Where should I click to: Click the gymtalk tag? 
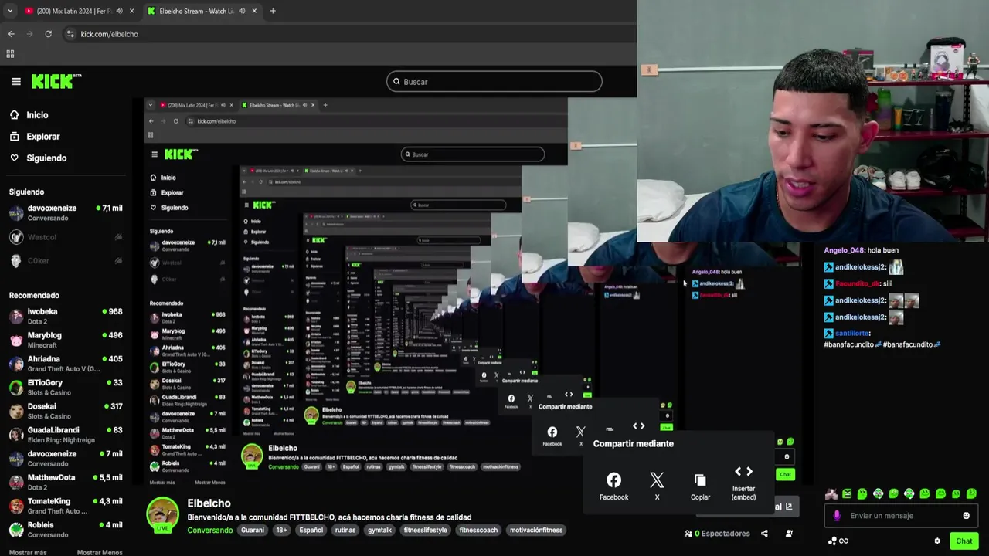point(379,531)
